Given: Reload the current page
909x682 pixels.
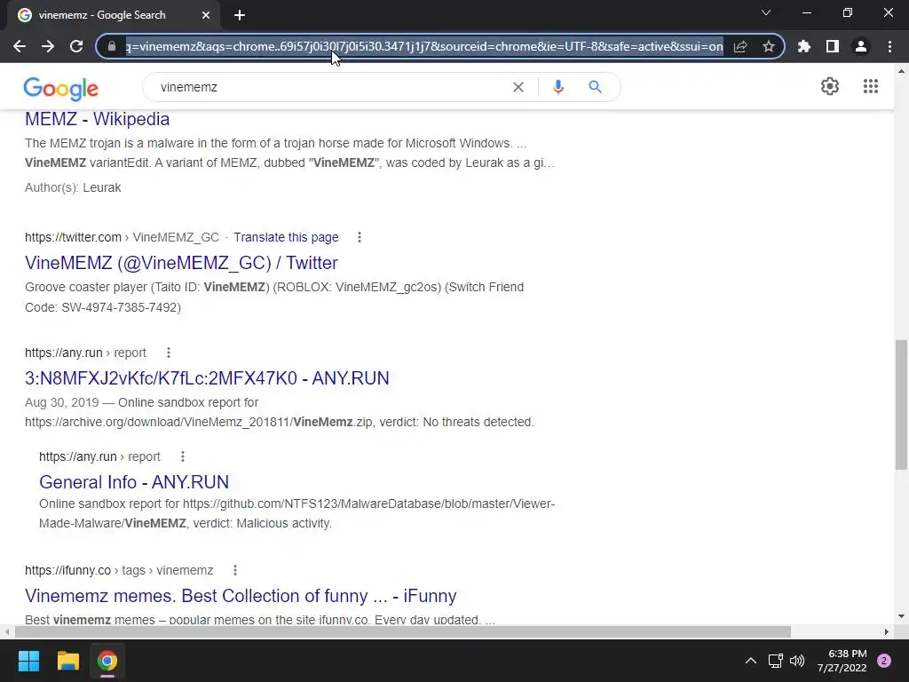Looking at the screenshot, I should pos(76,46).
